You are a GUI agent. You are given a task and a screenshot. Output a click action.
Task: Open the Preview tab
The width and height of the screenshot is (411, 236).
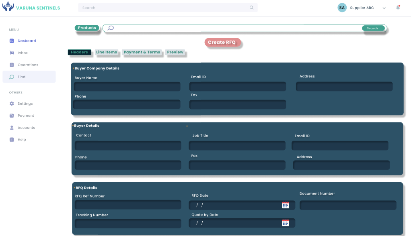(x=175, y=52)
